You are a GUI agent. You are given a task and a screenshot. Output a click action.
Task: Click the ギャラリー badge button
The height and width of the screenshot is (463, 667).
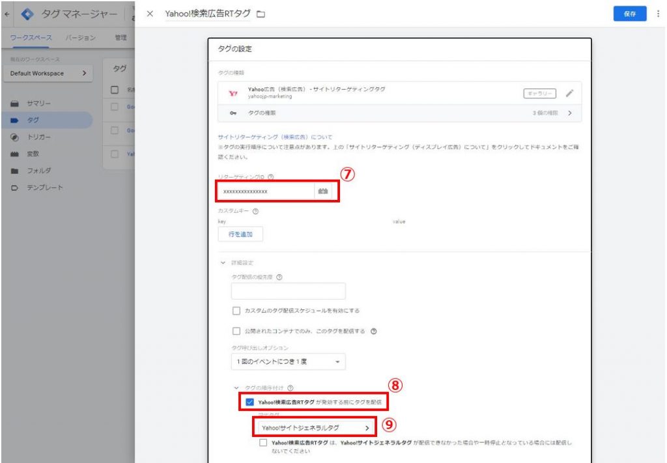click(x=539, y=93)
